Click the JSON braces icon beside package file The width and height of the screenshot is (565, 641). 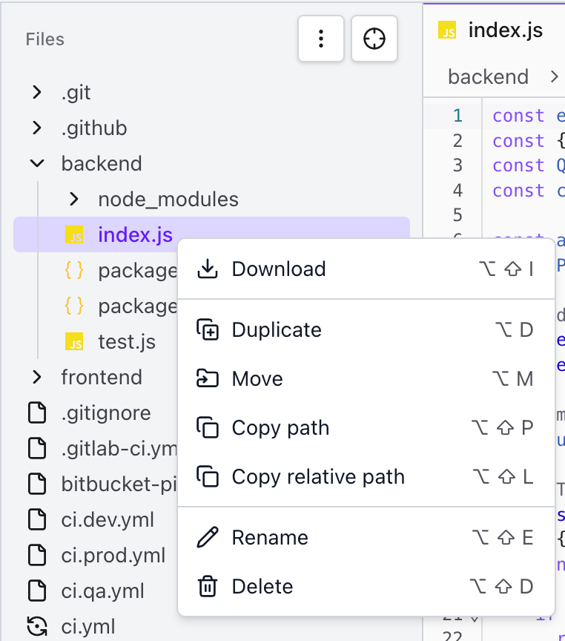73,270
